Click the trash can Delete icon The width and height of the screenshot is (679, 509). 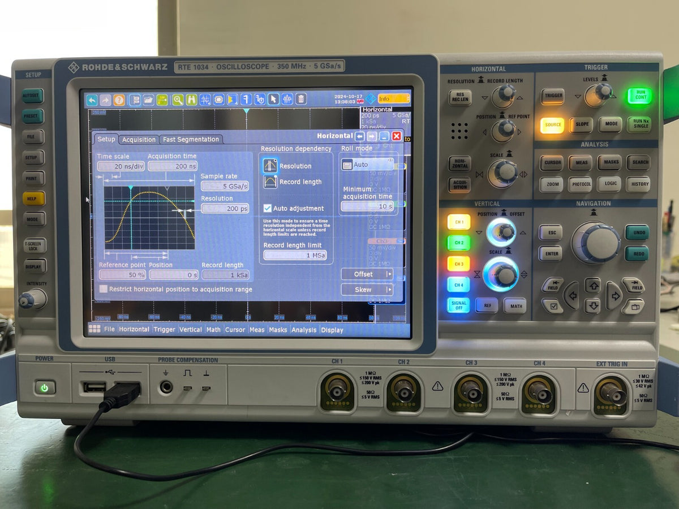click(x=301, y=100)
